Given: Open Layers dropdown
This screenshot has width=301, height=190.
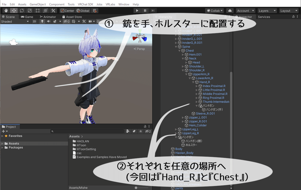Looking at the screenshot, I should 267,11.
